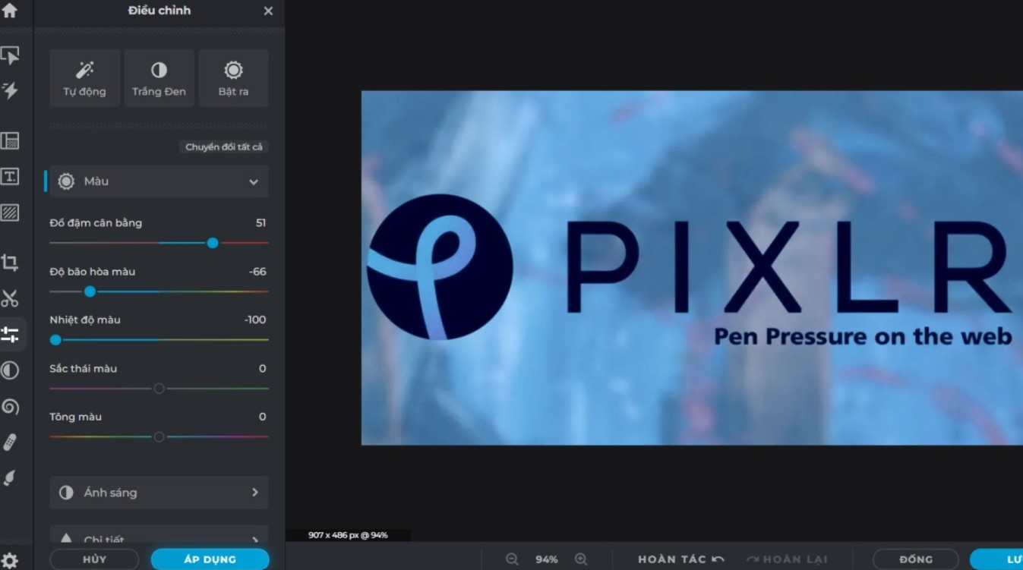The image size is (1023, 570).
Task: Select the spiral Liquify tool
Action: click(10, 406)
